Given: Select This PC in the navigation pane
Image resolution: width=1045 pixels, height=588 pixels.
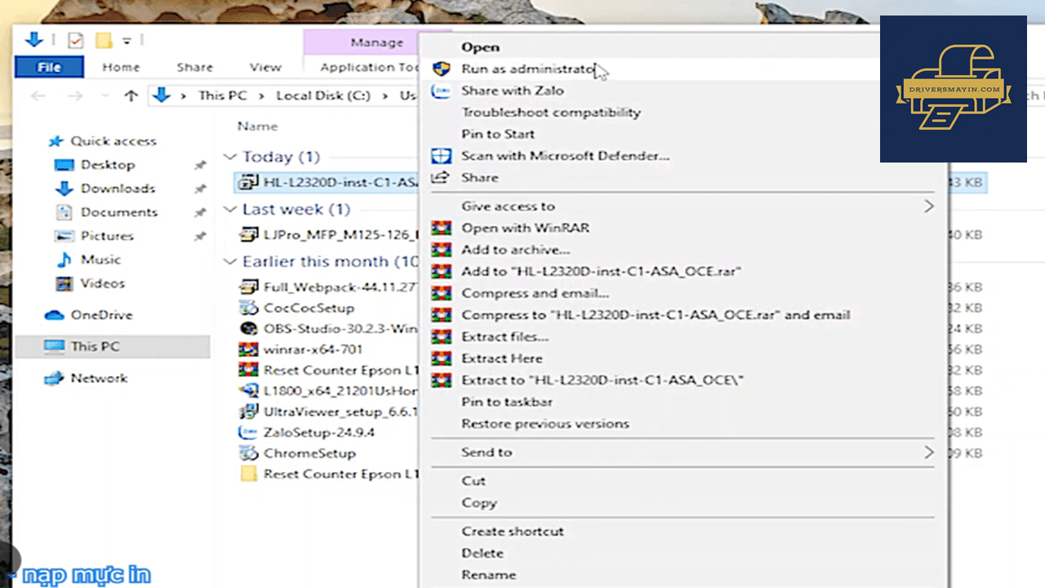Looking at the screenshot, I should click(113, 346).
